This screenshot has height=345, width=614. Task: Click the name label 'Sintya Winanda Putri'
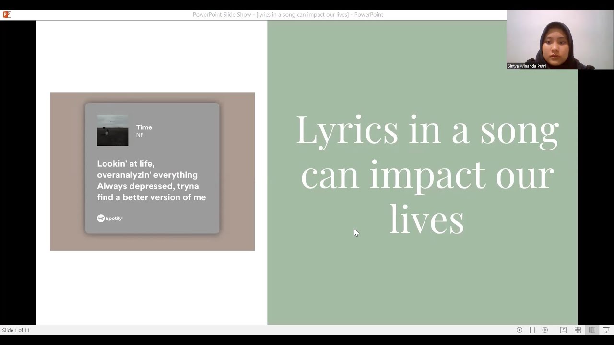[527, 66]
